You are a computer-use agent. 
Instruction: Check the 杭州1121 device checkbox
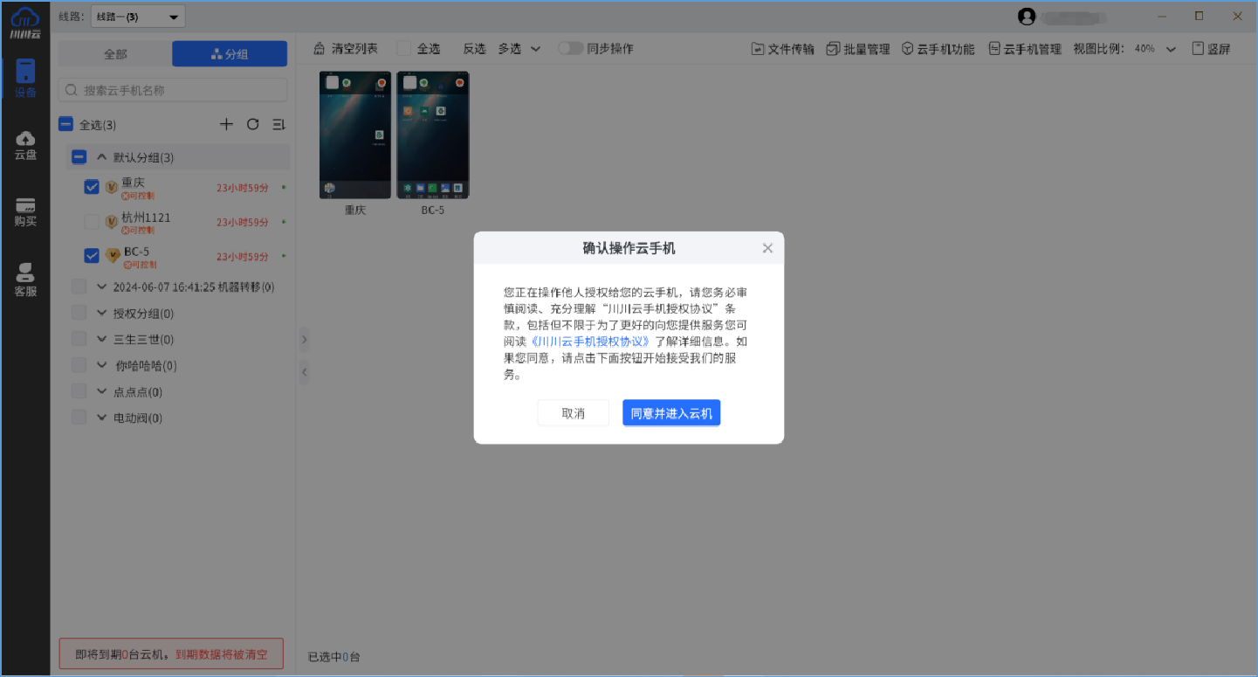92,221
